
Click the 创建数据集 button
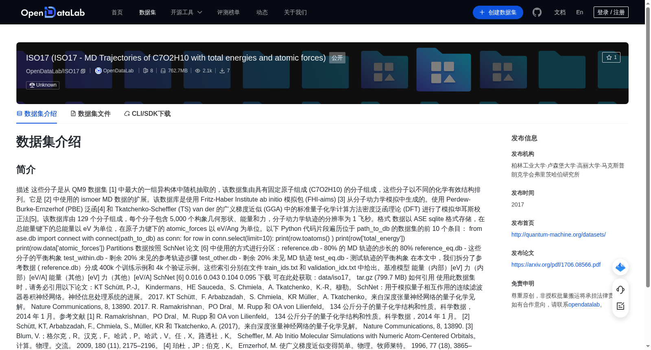click(498, 12)
